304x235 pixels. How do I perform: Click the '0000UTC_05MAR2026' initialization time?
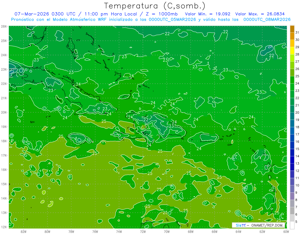pos(172,20)
